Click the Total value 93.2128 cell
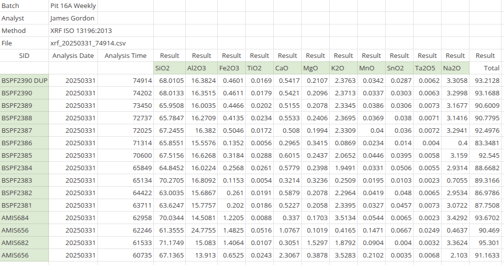Screen dimensions: 504x265 point(485,80)
